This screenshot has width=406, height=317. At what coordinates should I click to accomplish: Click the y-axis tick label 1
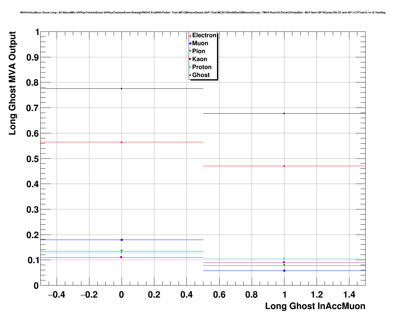pyautogui.click(x=37, y=32)
